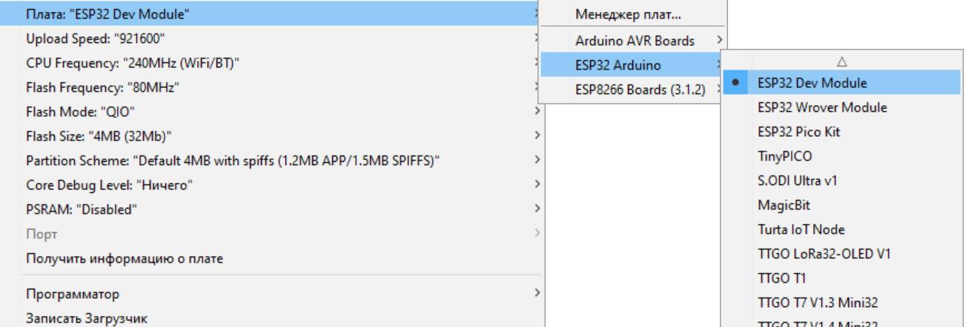Click Получить информацию о плате
The image size is (966, 327).
271,259
